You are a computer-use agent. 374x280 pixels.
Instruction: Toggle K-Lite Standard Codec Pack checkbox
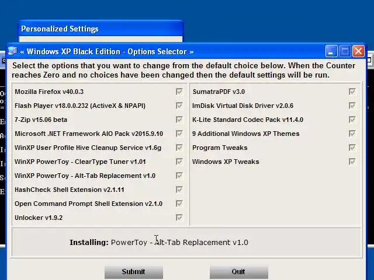coord(352,120)
